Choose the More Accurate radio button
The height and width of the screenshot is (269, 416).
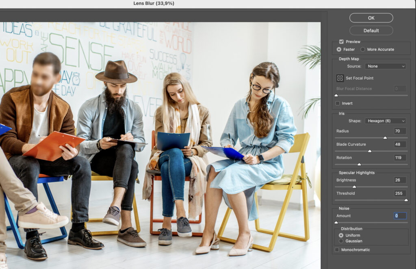coord(363,49)
